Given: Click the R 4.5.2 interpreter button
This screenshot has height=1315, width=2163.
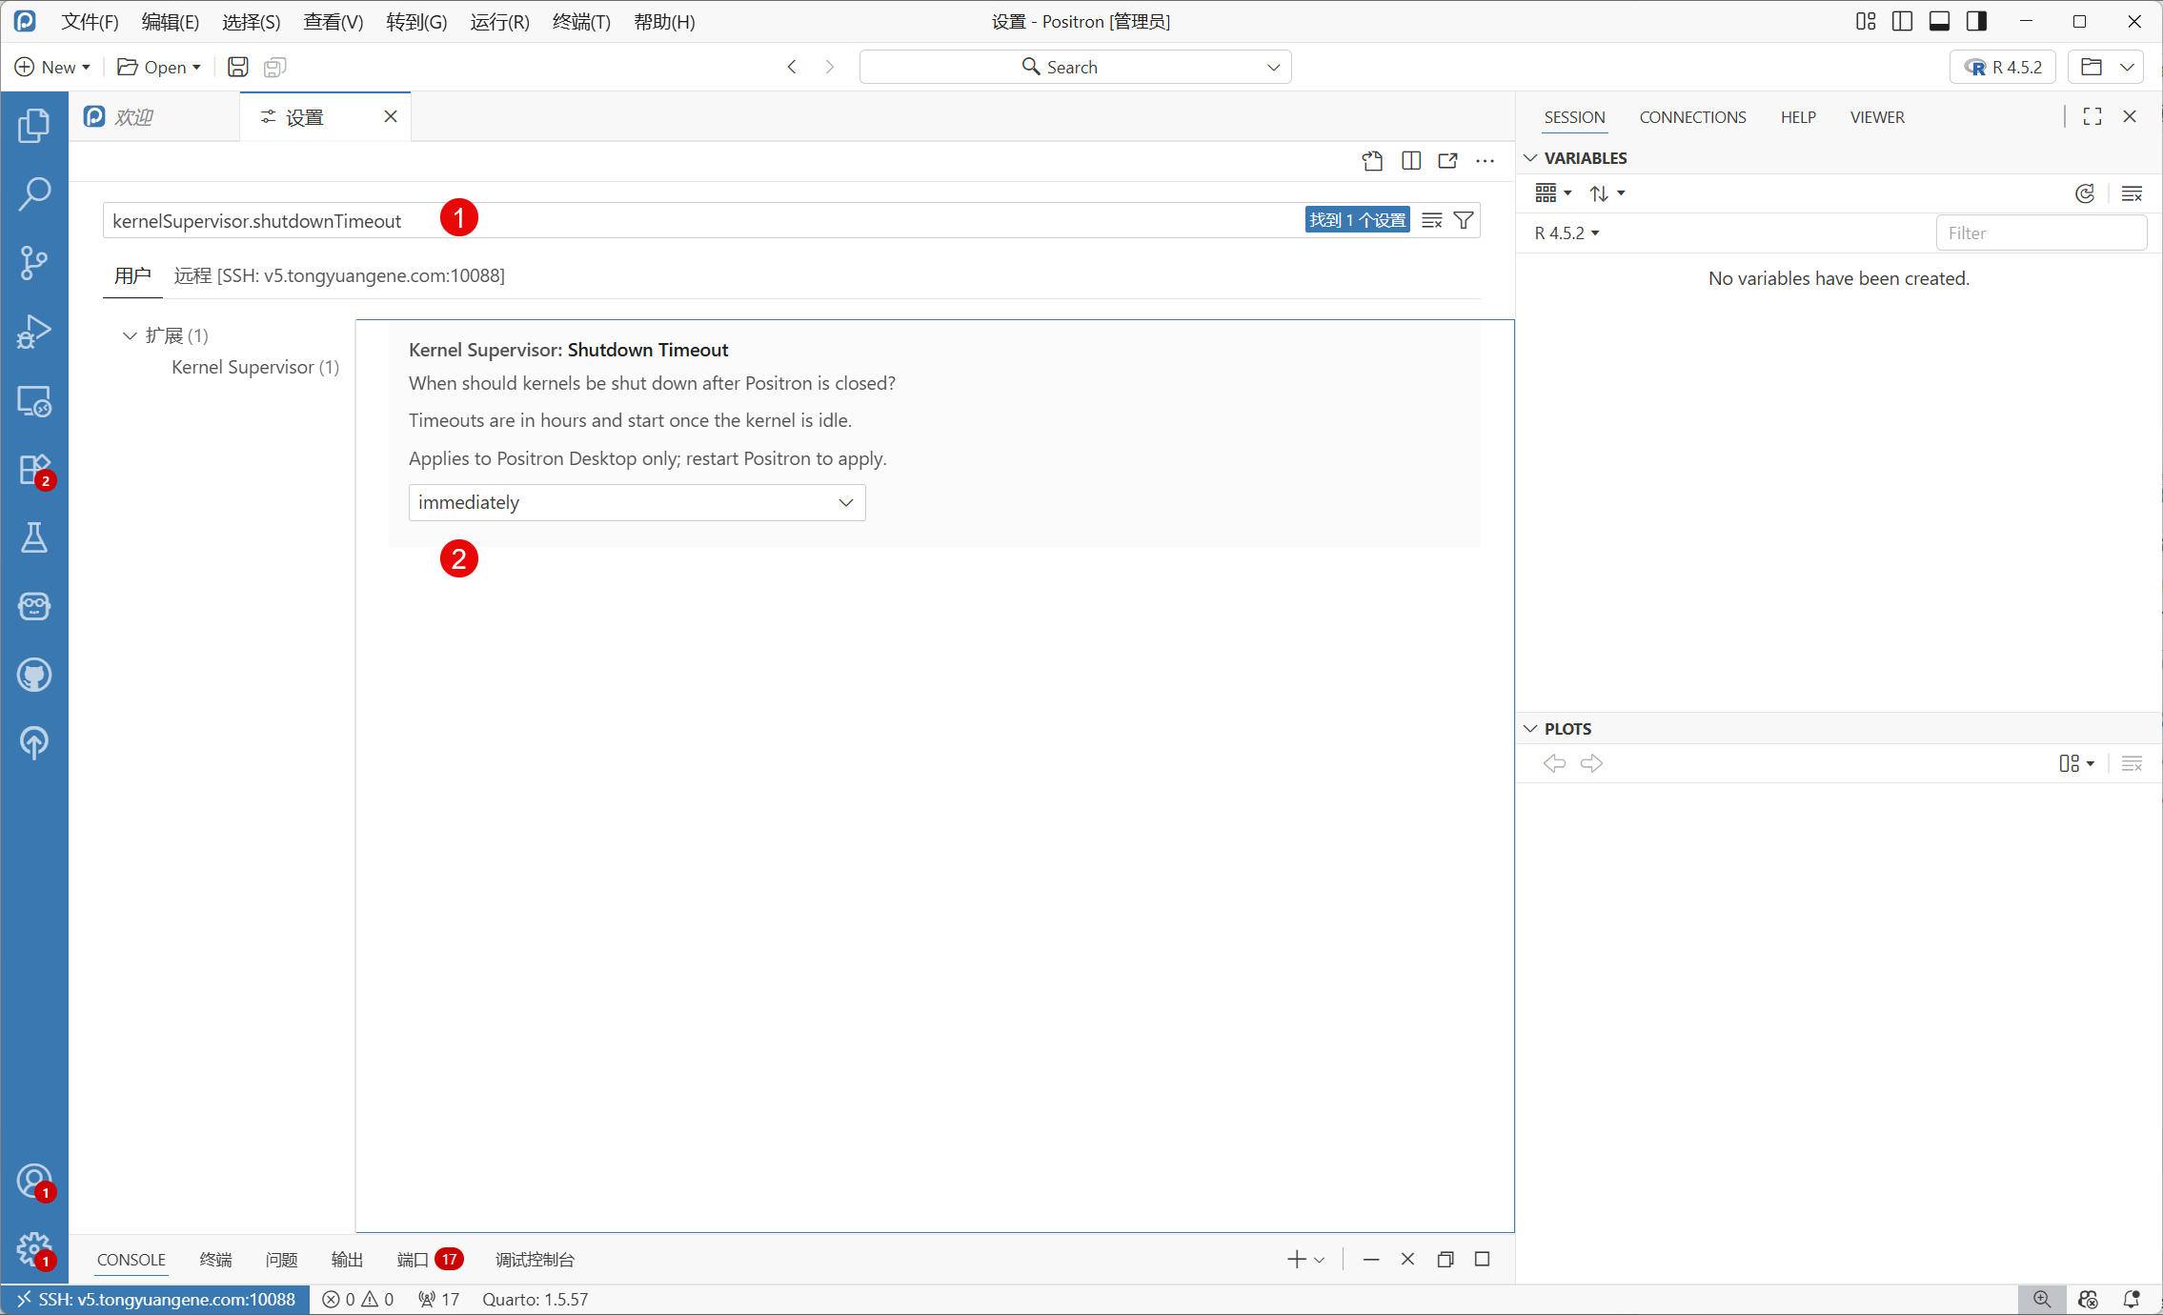Looking at the screenshot, I should (x=2003, y=67).
